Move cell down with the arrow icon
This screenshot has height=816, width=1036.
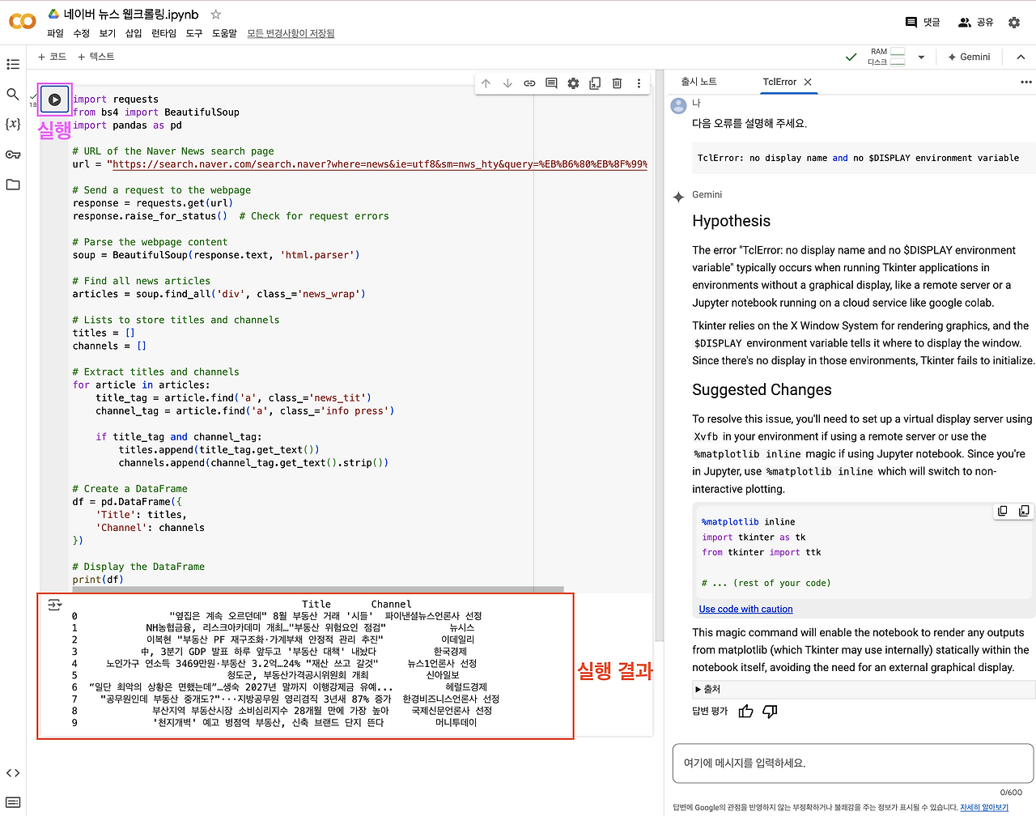507,83
